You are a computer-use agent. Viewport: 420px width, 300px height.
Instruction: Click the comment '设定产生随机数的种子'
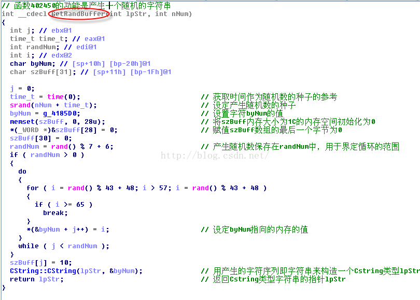pos(248,105)
